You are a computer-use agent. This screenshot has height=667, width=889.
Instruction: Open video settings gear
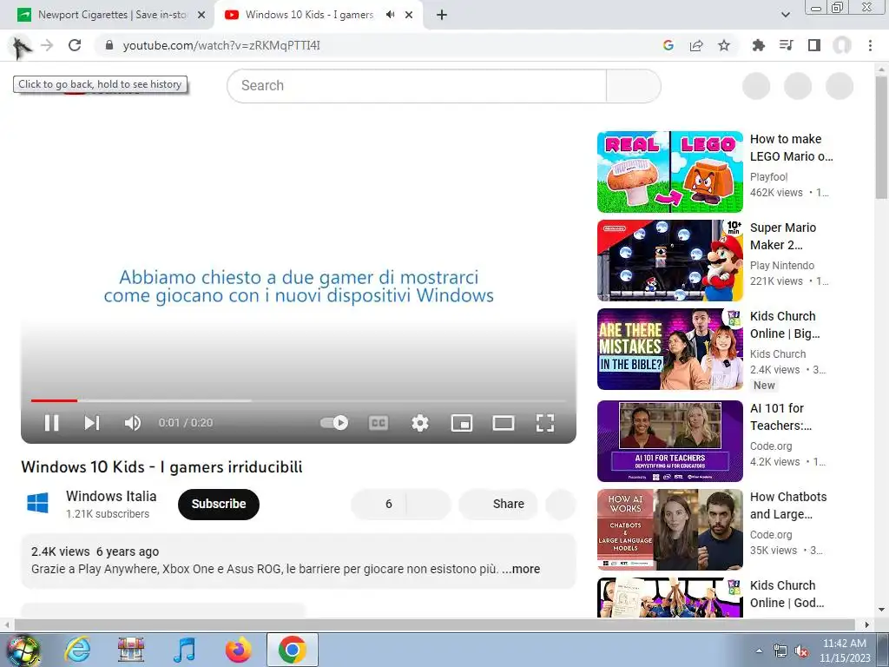(x=420, y=423)
